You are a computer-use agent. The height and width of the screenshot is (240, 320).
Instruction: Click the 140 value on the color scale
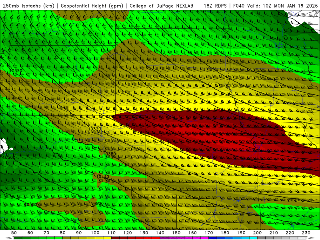(160, 233)
